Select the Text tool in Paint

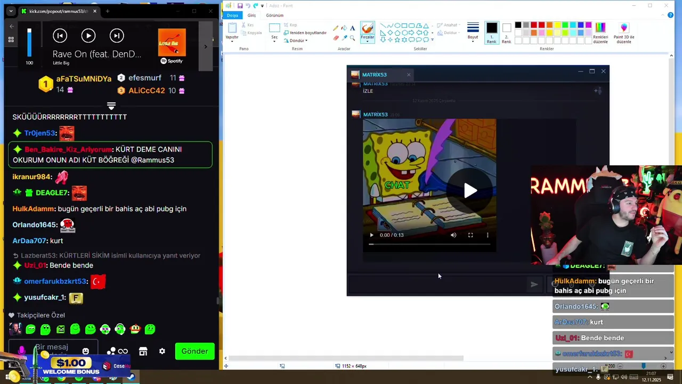[352, 28]
